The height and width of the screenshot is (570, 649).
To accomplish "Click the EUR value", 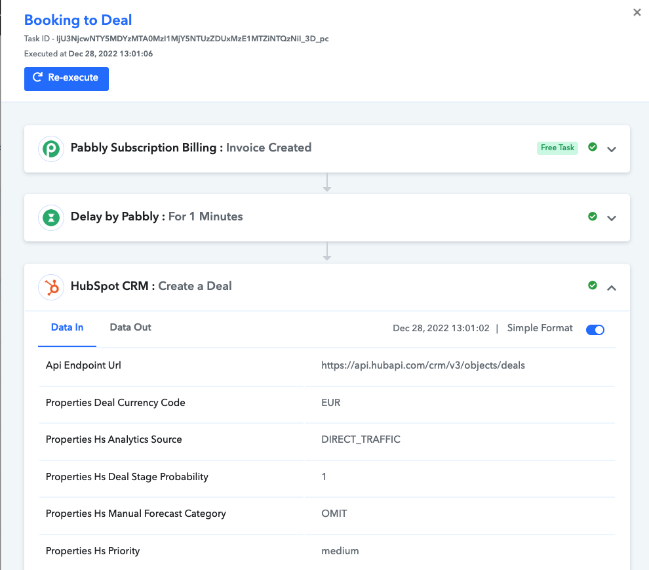I will point(330,403).
